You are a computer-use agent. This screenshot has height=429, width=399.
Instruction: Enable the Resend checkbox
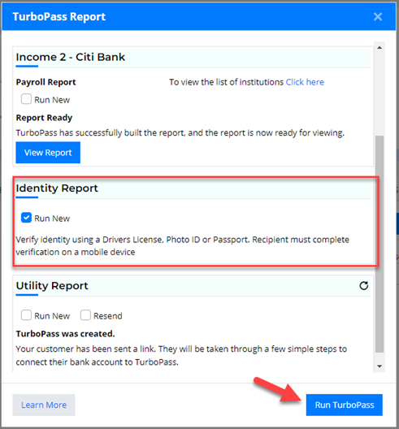click(85, 315)
